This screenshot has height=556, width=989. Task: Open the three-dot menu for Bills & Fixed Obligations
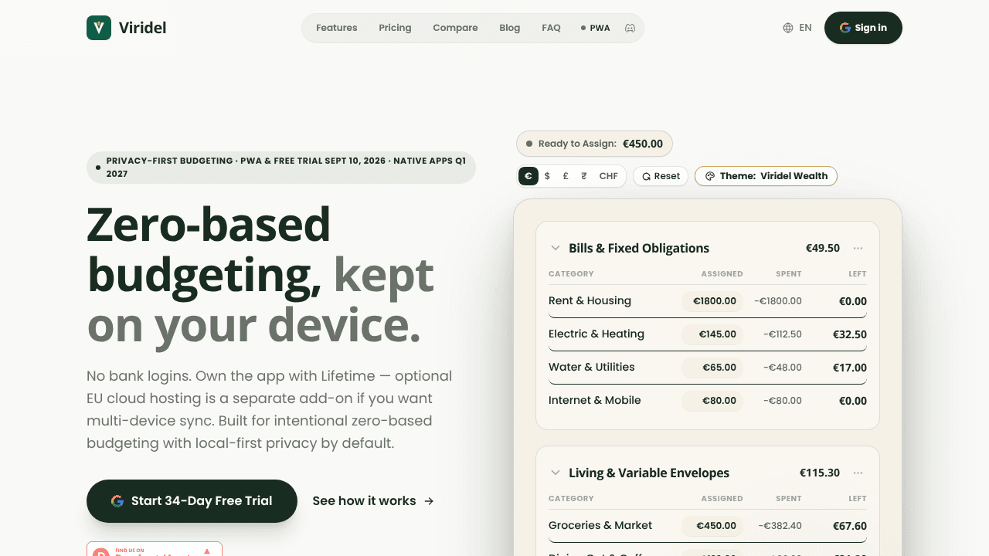(x=858, y=248)
